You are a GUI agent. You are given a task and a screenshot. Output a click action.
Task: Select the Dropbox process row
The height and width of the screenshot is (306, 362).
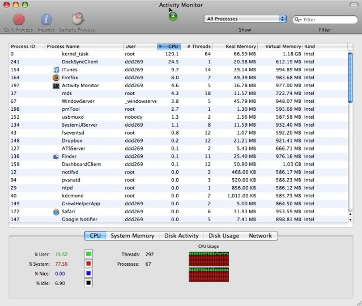point(178,141)
